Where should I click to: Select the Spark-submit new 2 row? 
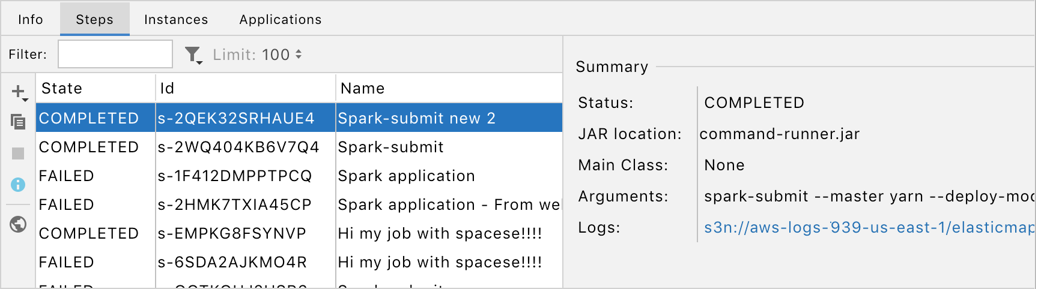[299, 118]
